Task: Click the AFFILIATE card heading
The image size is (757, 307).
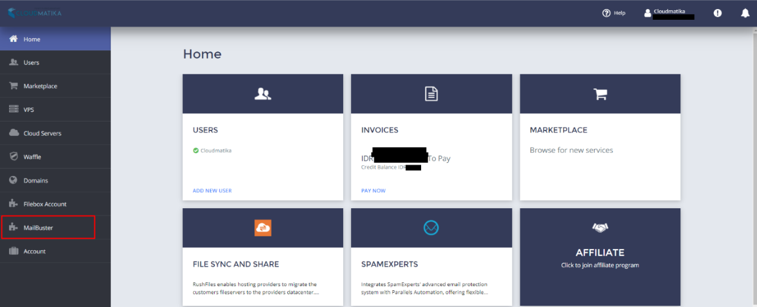Action: (x=600, y=253)
